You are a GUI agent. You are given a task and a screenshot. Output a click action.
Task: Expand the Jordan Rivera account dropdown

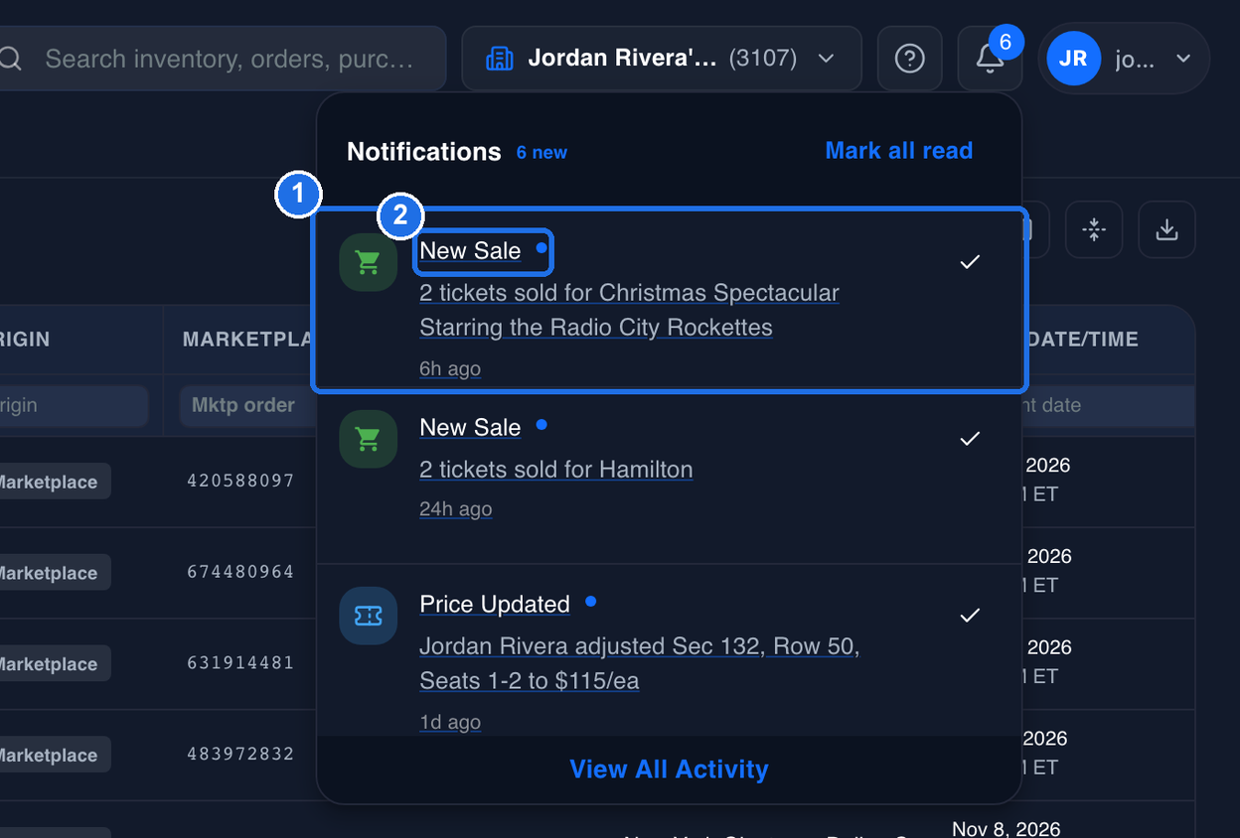[662, 59]
